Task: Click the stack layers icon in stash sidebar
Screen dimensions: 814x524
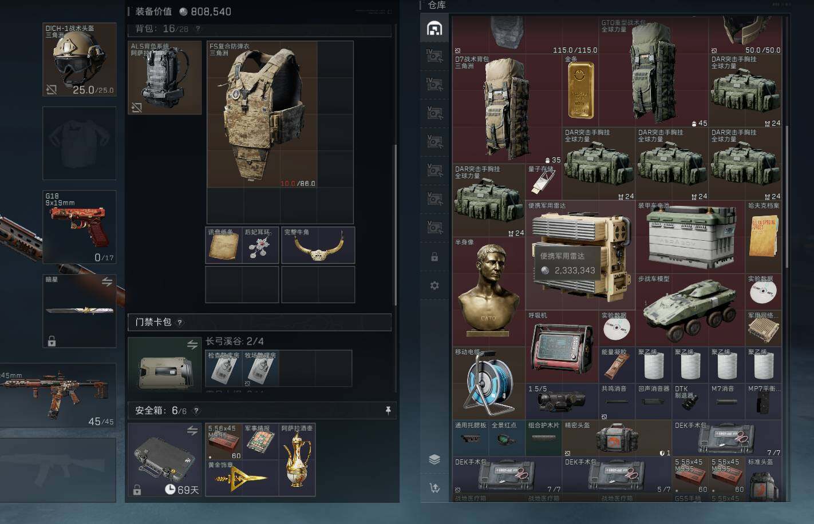Action: coord(434,459)
